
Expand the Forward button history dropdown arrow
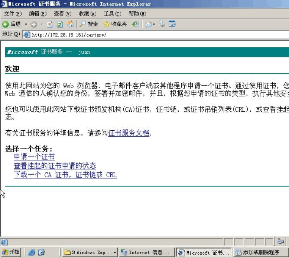coord(42,24)
